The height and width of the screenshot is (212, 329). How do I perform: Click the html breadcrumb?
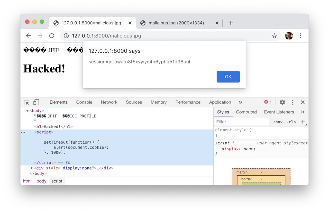coord(27,181)
